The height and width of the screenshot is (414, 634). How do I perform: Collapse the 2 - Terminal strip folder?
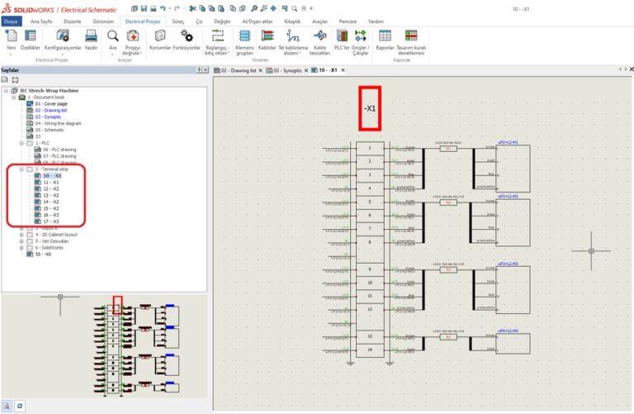coord(21,169)
